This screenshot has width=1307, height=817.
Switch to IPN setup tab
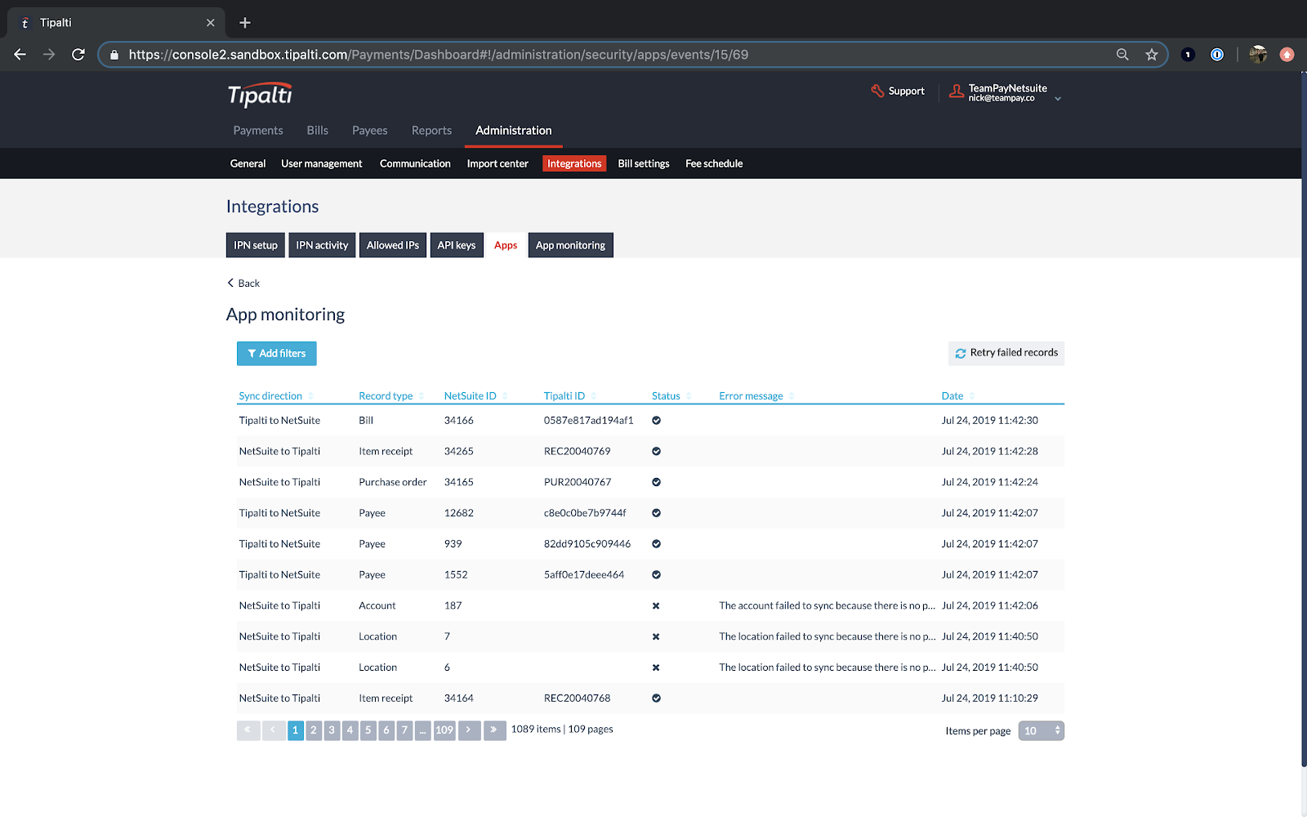coord(256,245)
